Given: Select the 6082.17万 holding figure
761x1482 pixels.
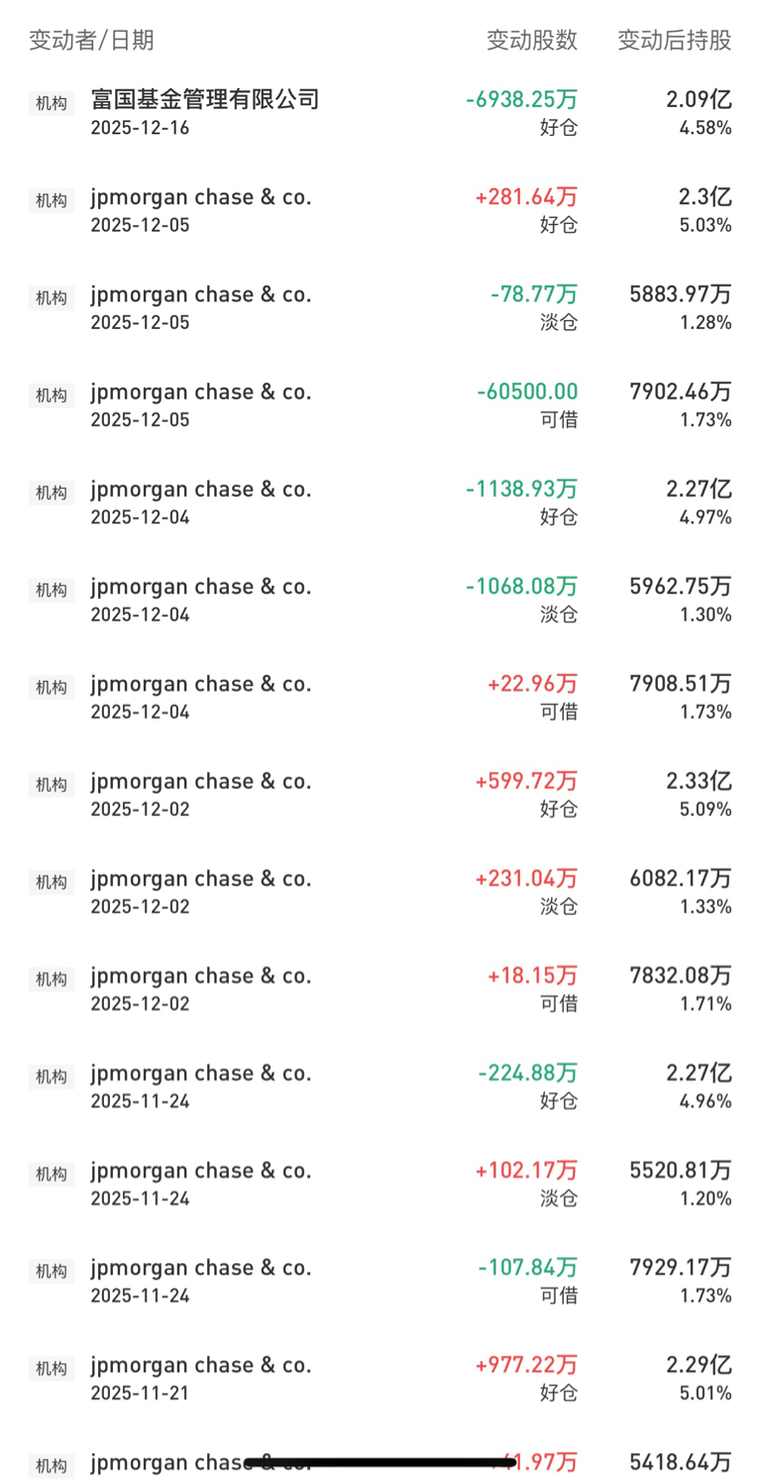Looking at the screenshot, I should click(x=680, y=878).
